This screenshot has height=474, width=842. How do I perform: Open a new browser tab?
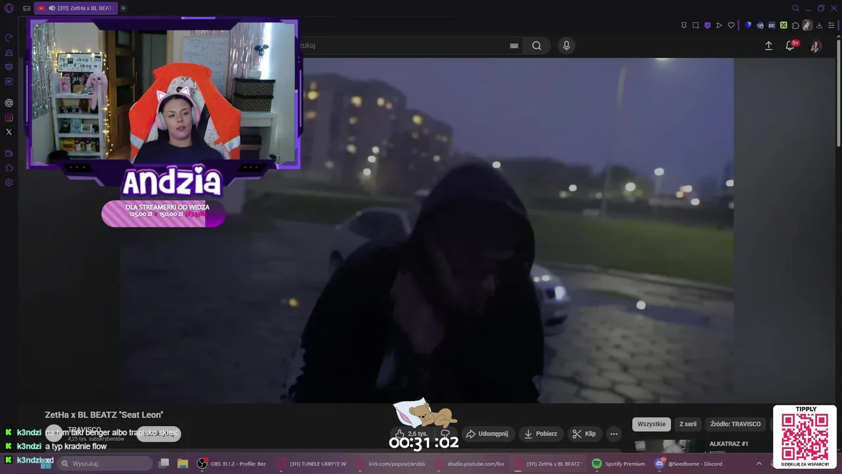click(123, 8)
